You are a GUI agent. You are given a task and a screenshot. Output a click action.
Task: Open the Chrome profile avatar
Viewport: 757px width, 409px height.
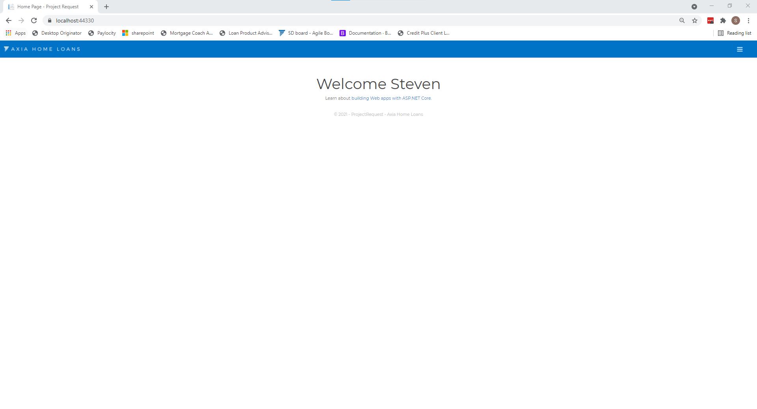point(736,20)
